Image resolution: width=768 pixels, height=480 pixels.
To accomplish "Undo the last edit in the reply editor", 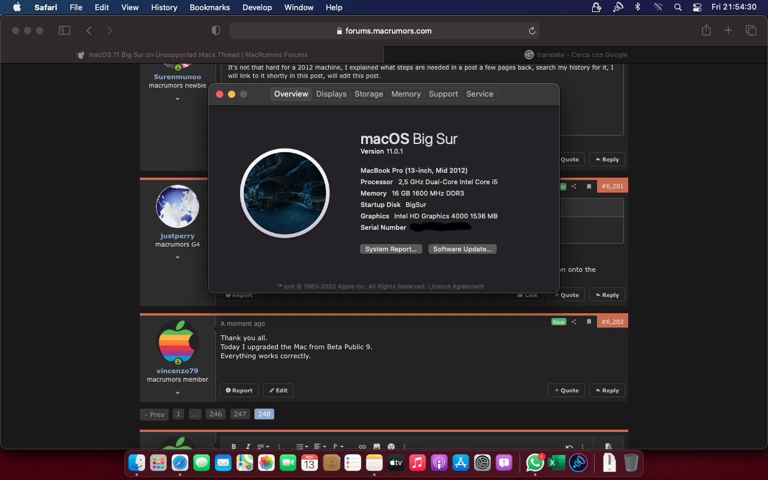I will tap(569, 446).
